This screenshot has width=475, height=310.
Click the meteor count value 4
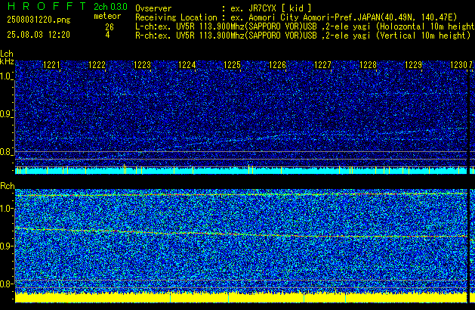(107, 35)
